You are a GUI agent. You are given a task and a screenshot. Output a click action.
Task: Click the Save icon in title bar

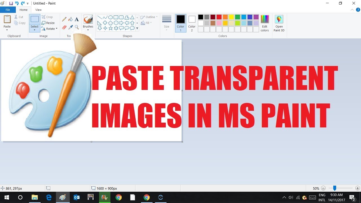[11, 3]
